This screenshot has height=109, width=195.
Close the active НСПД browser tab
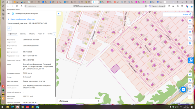coord(97,2)
